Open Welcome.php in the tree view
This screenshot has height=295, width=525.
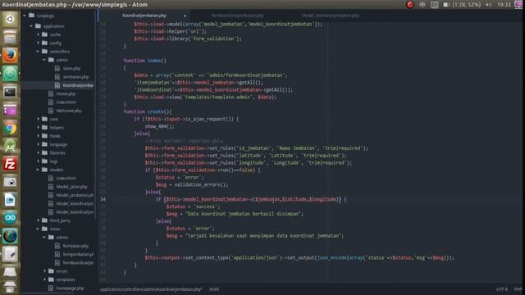[69, 111]
